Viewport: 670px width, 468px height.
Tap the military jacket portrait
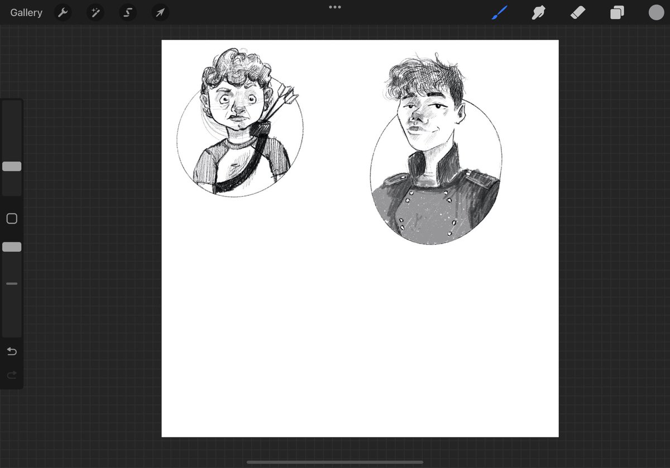[x=435, y=149]
